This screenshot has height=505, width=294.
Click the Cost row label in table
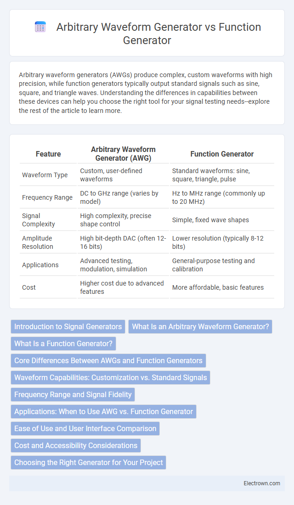point(28,287)
